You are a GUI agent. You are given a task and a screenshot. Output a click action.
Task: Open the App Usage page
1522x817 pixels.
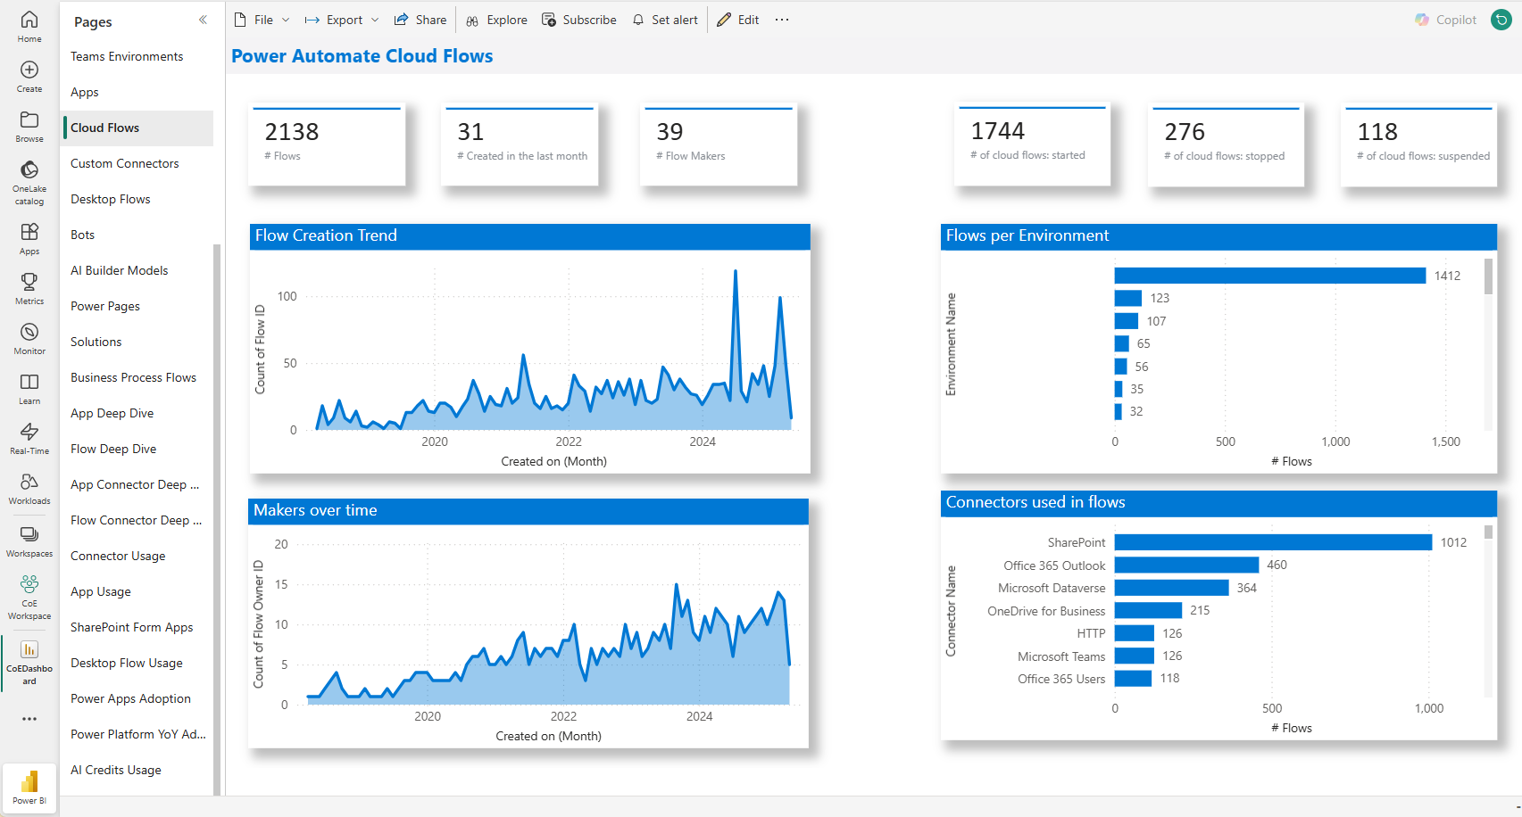[x=137, y=591]
